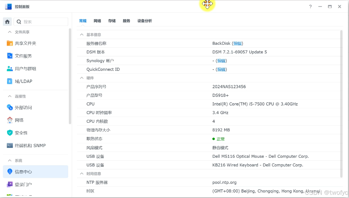Image resolution: width=349 pixels, height=198 pixels.
Task: Click the pool.ntp.org NTP server value
Action: click(x=224, y=182)
